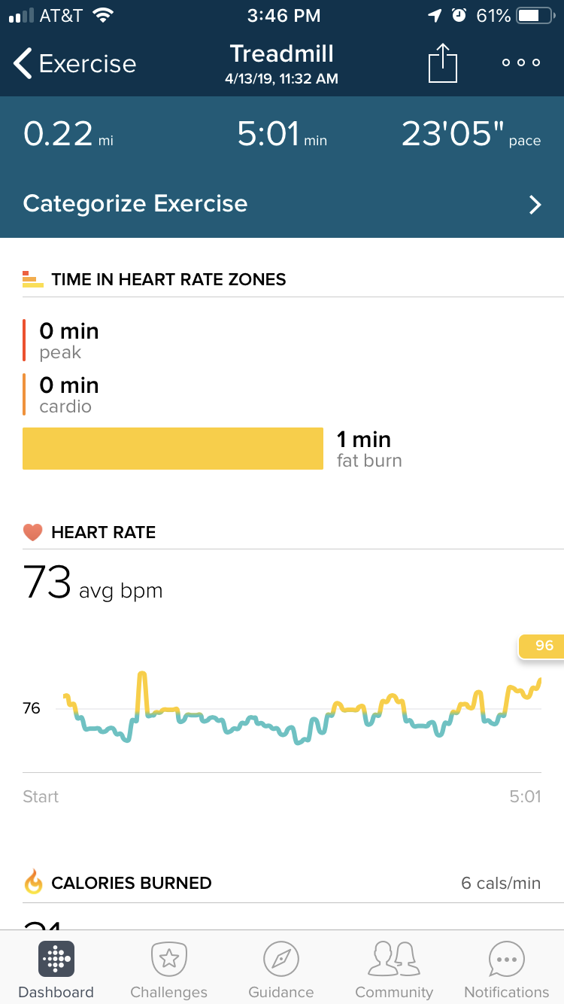The height and width of the screenshot is (1004, 564).
Task: Tap the Guidance compass icon
Action: click(281, 959)
